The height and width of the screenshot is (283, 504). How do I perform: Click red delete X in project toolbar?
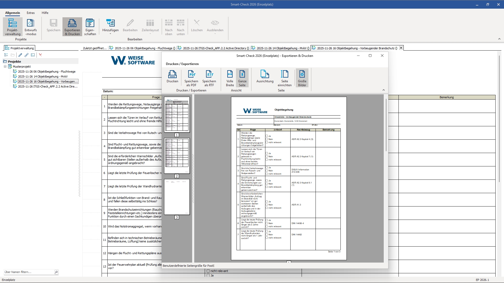[x=40, y=55]
